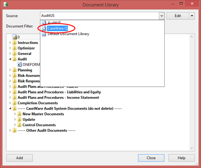Click the Update folder icon
The width and height of the screenshot is (201, 168).
19,120
